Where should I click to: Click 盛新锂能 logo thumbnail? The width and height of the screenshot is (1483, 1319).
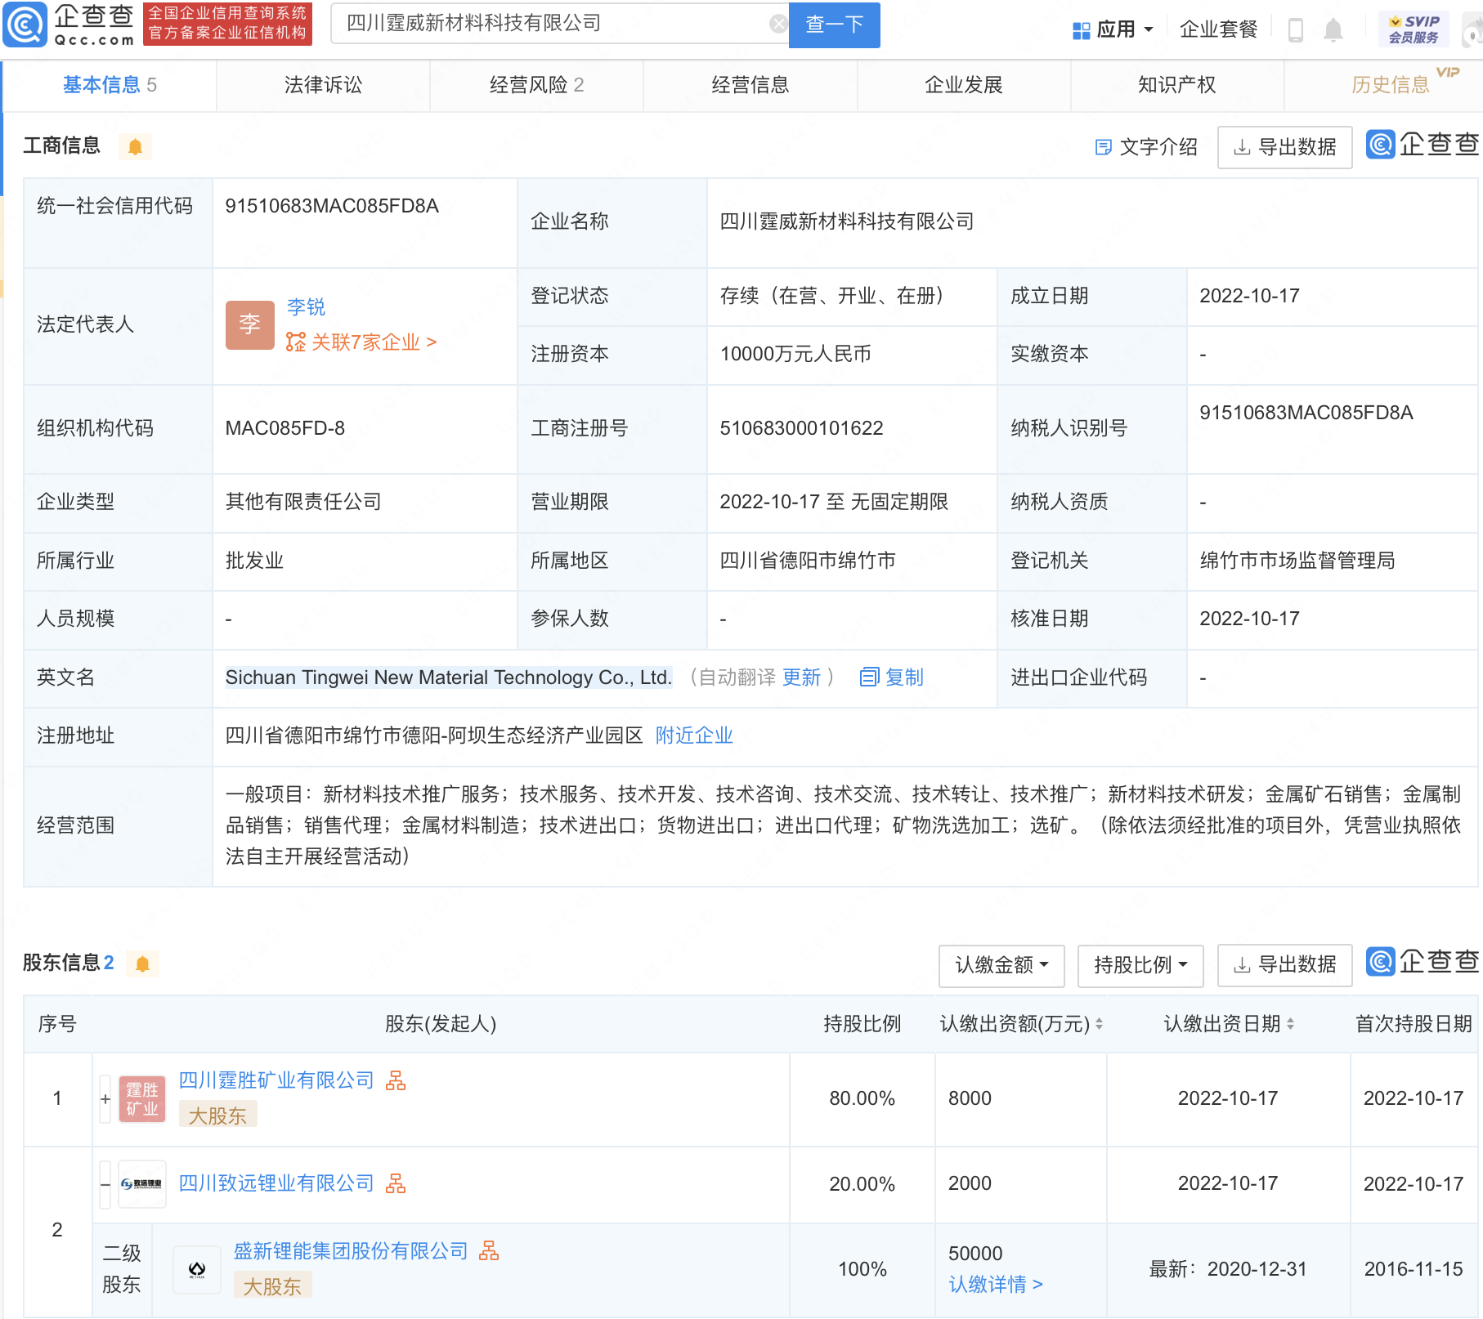point(197,1269)
